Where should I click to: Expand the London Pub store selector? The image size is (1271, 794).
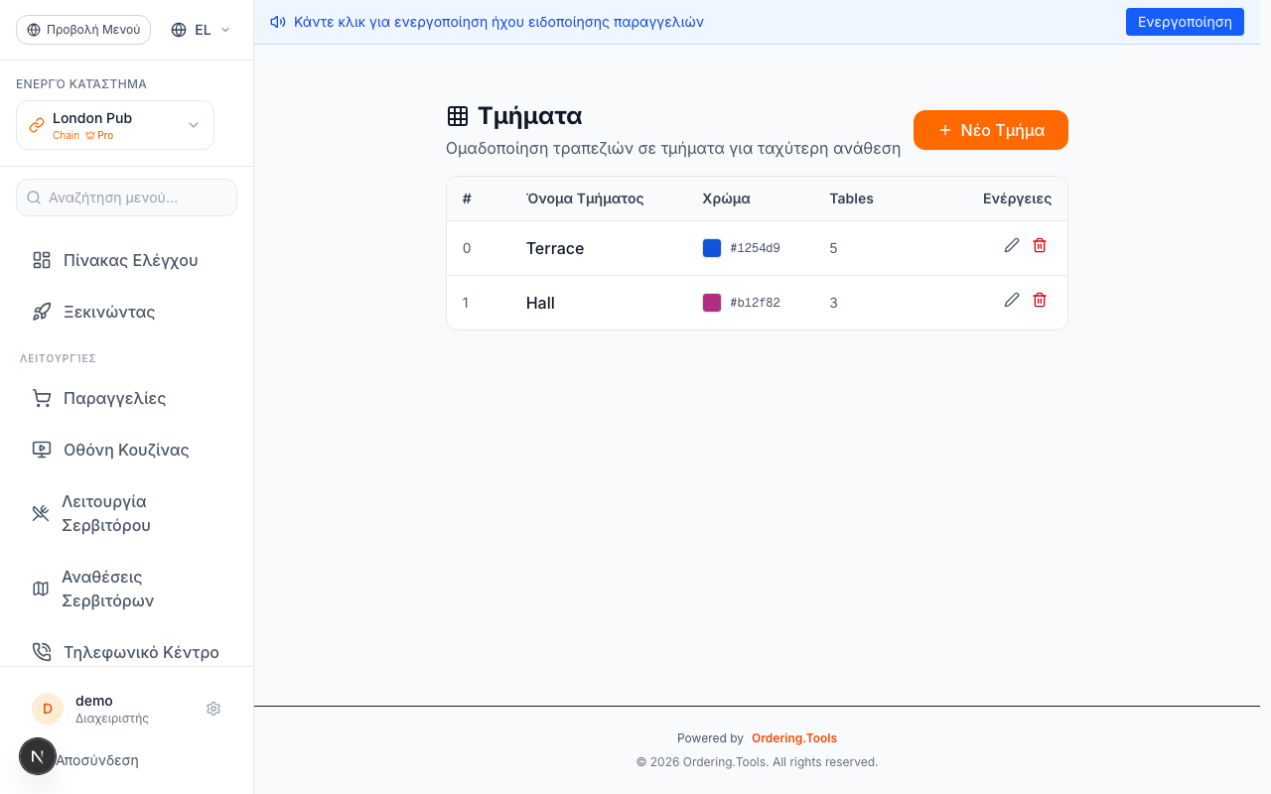(x=115, y=125)
